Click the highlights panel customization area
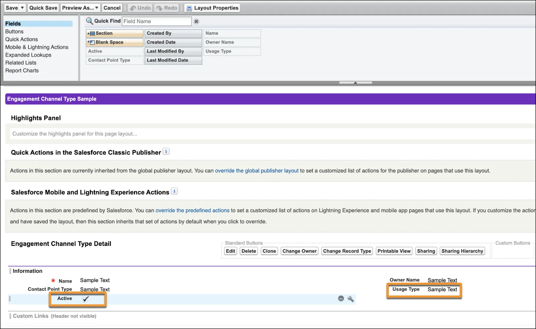Screen dimensions: 536x329 pyautogui.click(x=272, y=134)
